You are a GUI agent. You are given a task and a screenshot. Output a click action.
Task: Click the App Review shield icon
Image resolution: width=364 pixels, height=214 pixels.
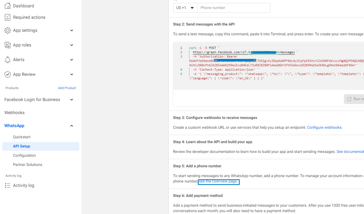[8, 74]
